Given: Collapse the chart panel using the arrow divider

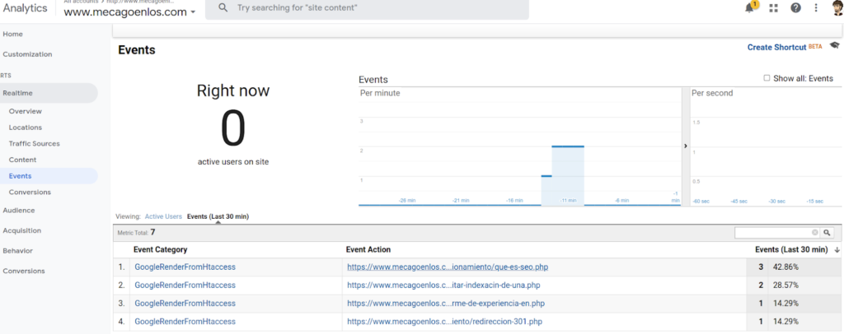Looking at the screenshot, I should pos(686,146).
